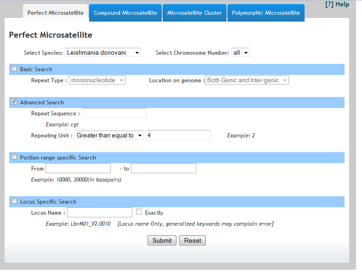Select the Polymorphic Microsatellite tab
Screen dimensions: 362x273
[266, 13]
